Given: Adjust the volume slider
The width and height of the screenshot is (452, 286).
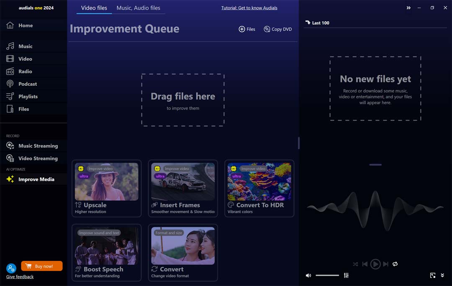Looking at the screenshot, I should coord(327,275).
